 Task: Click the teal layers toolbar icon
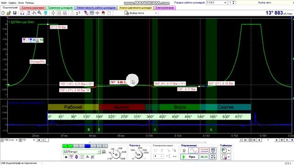(x=45, y=13)
